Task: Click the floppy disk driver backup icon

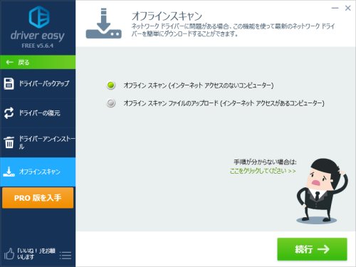Action: [x=9, y=83]
